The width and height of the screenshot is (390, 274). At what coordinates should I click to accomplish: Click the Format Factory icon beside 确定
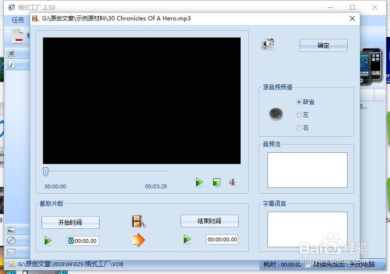pos(268,44)
